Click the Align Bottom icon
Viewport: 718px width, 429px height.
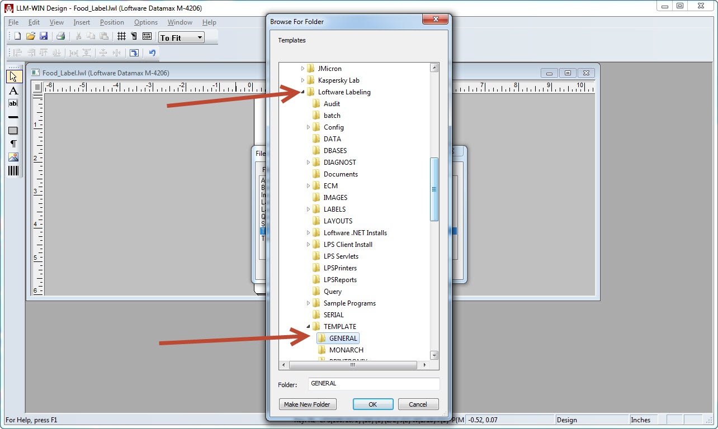(x=56, y=53)
